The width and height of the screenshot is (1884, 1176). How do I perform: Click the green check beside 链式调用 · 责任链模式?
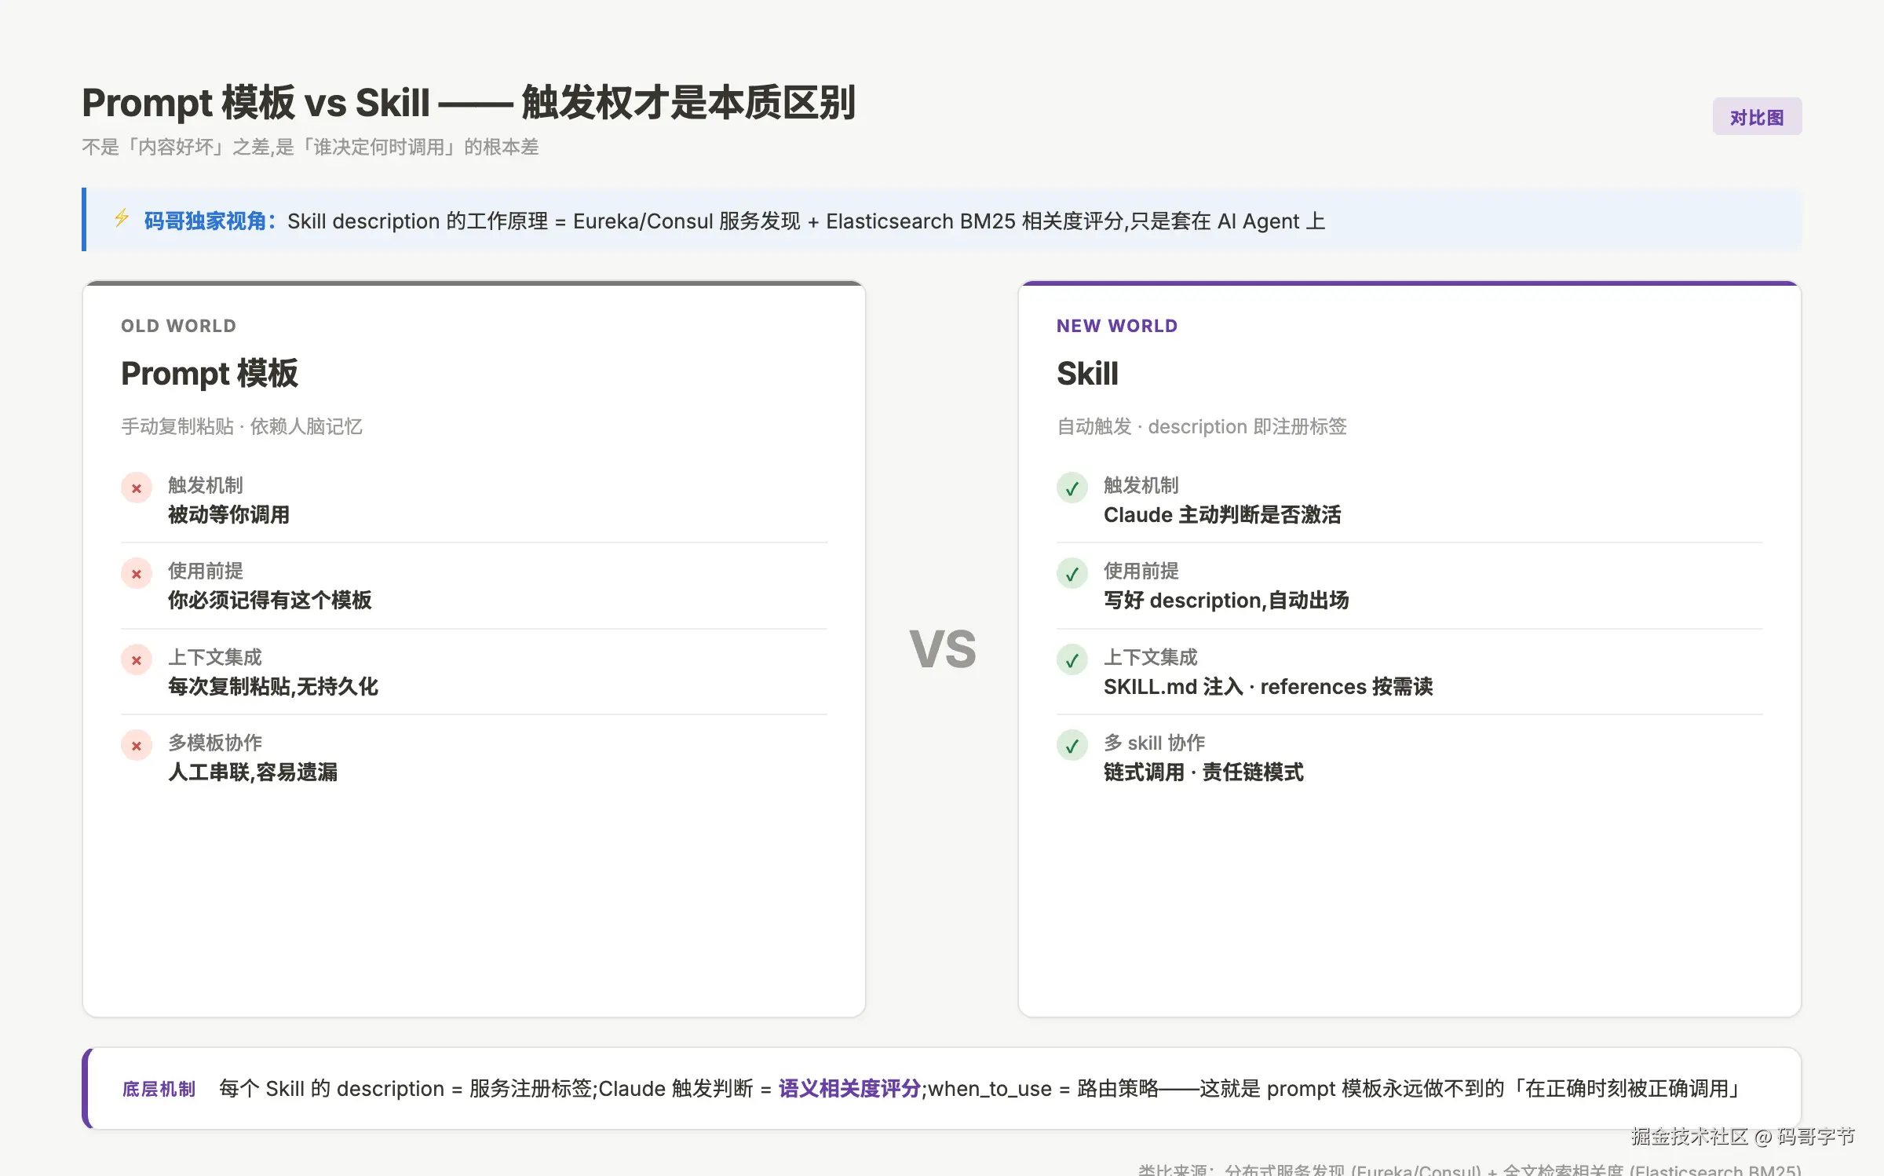tap(1072, 746)
